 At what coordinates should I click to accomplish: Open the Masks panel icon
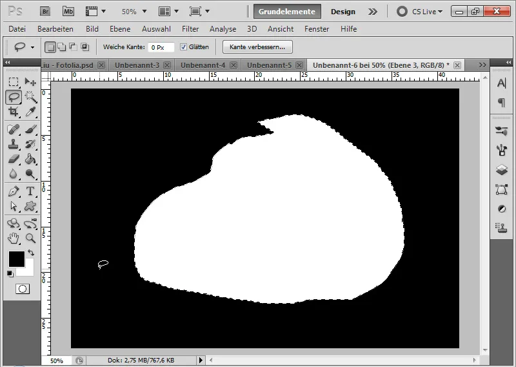(x=502, y=209)
